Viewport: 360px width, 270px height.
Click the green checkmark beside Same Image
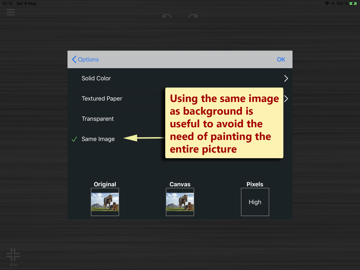click(74, 139)
